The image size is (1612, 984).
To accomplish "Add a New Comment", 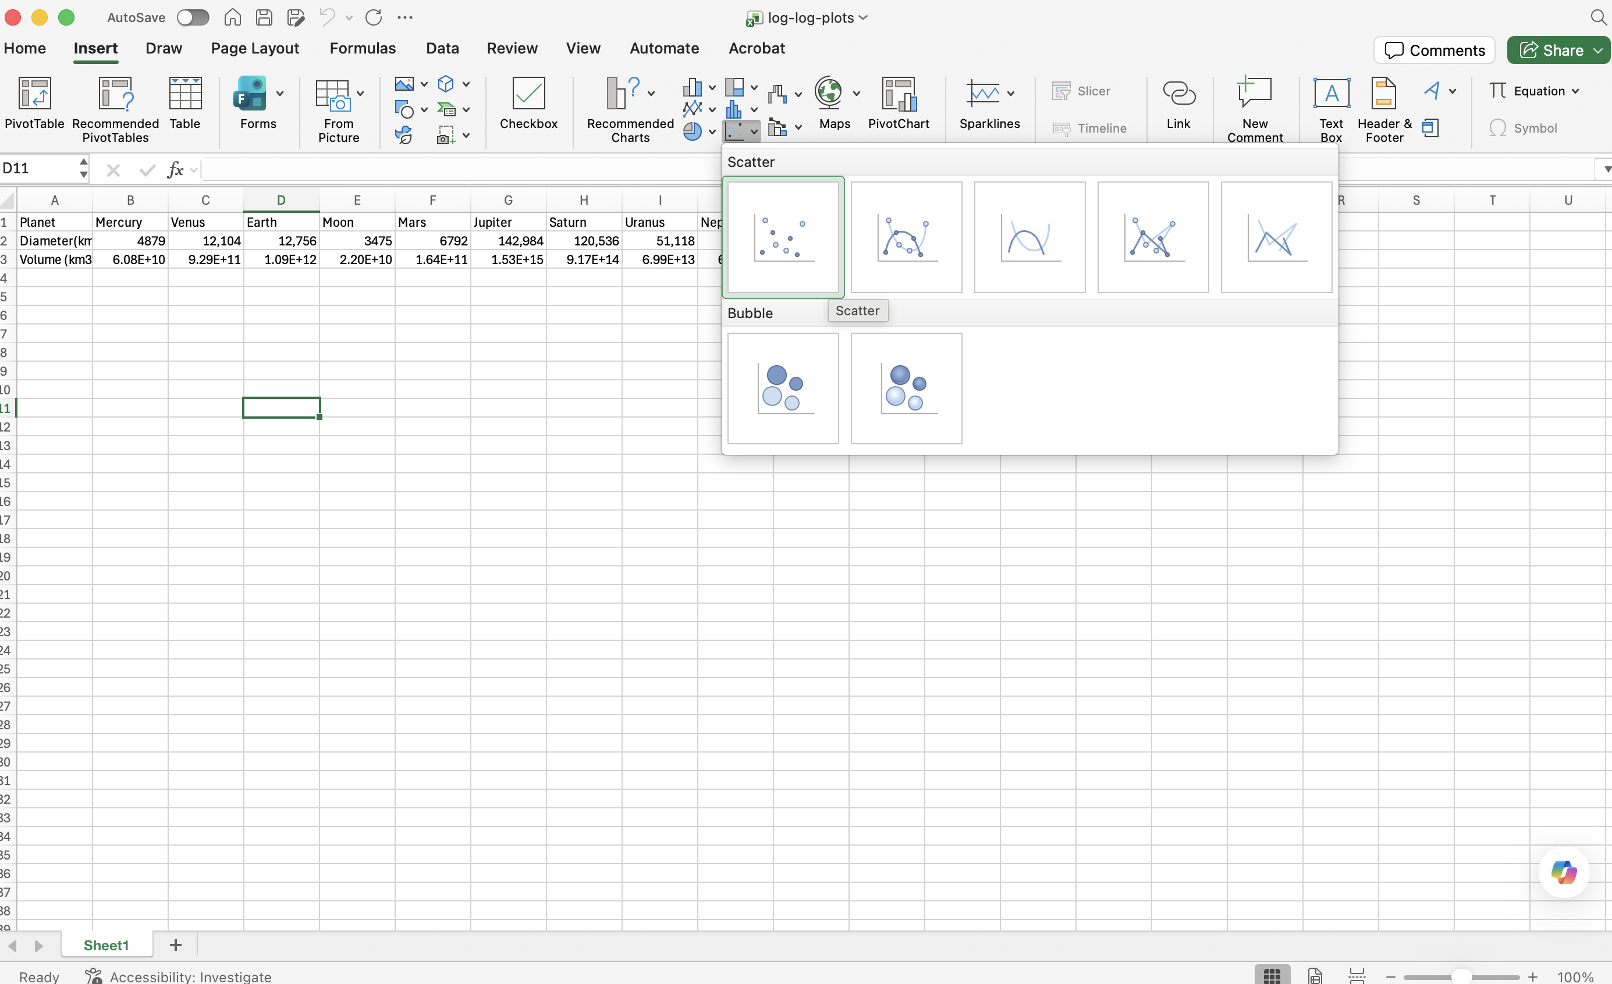I will point(1254,110).
